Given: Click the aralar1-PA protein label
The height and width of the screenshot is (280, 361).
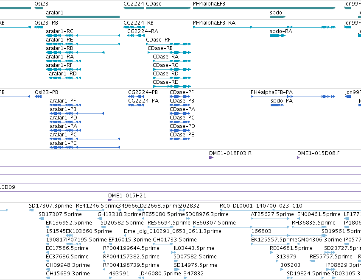Looking at the screenshot, I should (x=63, y=126).
